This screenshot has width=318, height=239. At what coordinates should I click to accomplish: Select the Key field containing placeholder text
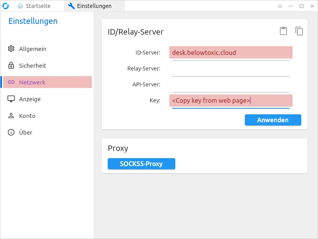point(231,100)
